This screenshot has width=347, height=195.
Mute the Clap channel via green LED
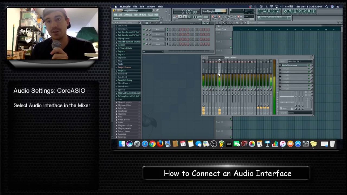tap(144, 34)
